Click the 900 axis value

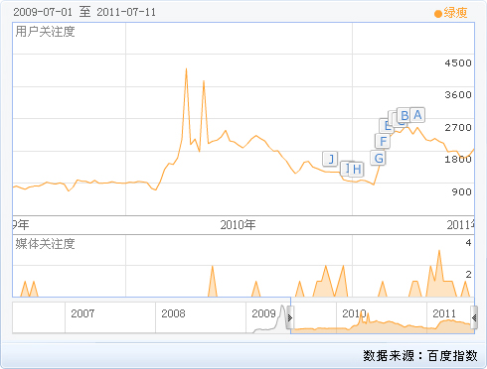click(x=461, y=191)
